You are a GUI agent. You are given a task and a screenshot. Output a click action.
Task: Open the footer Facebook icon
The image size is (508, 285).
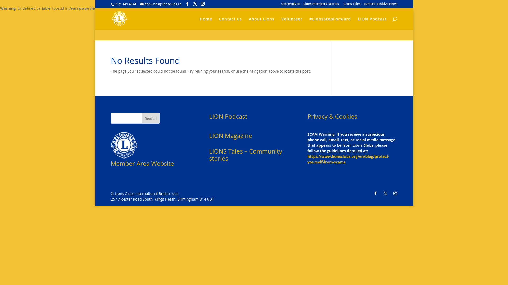tap(375, 193)
